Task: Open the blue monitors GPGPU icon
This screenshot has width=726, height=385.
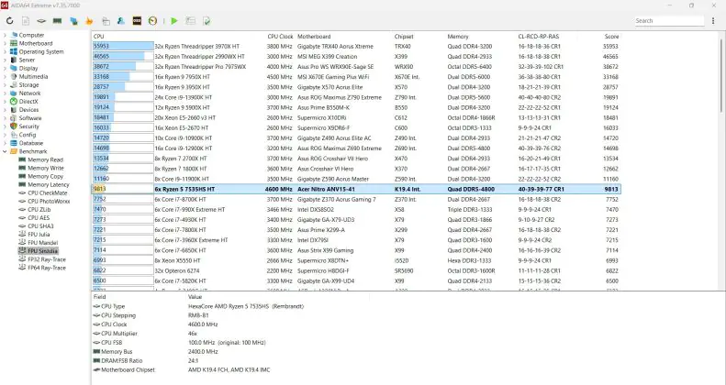Action: pyautogui.click(x=73, y=21)
